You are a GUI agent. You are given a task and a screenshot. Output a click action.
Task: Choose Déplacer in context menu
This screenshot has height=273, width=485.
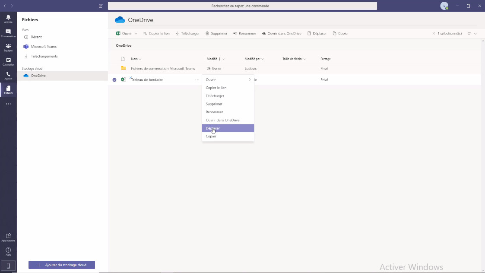click(x=228, y=128)
